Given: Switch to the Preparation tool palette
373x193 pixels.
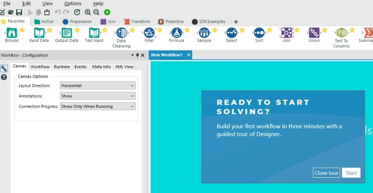Looking at the screenshot, I should coord(77,22).
